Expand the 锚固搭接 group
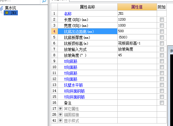The height and width of the screenshot is (126, 173). tap(60, 115)
